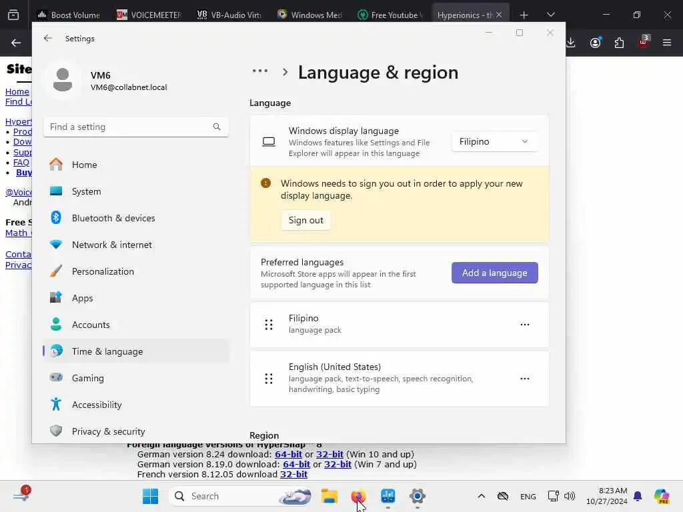The height and width of the screenshot is (512, 683).
Task: Select Time & language category
Action: pyautogui.click(x=136, y=351)
